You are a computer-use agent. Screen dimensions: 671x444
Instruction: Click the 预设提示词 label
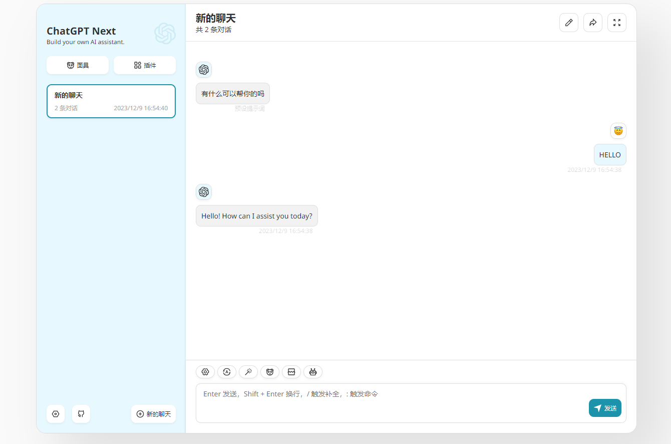coord(249,109)
